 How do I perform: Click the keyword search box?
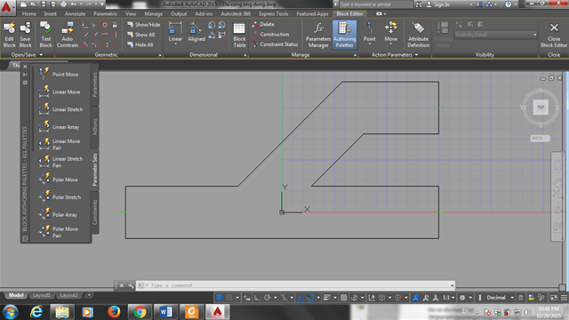pyautogui.click(x=375, y=4)
